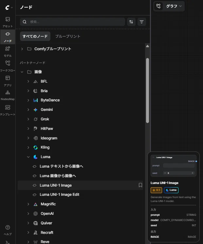Expand the Bria category chevron
This screenshot has width=203, height=244.
tap(28, 91)
